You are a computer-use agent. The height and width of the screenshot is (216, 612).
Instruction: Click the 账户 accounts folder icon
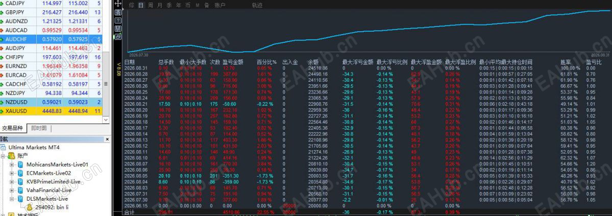coord(11,156)
